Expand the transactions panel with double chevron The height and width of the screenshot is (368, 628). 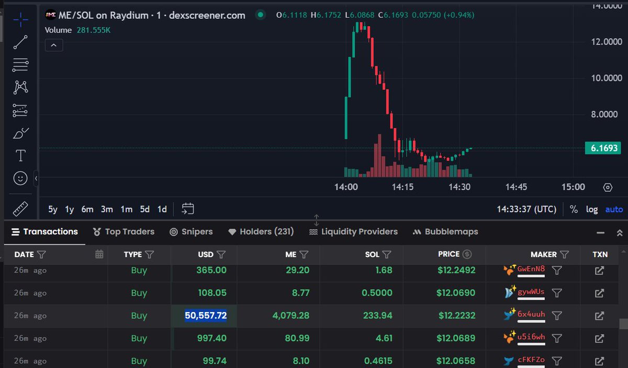(x=620, y=233)
